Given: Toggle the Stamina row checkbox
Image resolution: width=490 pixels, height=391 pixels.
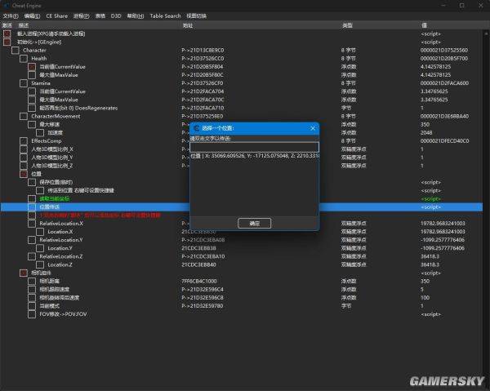Looking at the screenshot, I should [24, 83].
